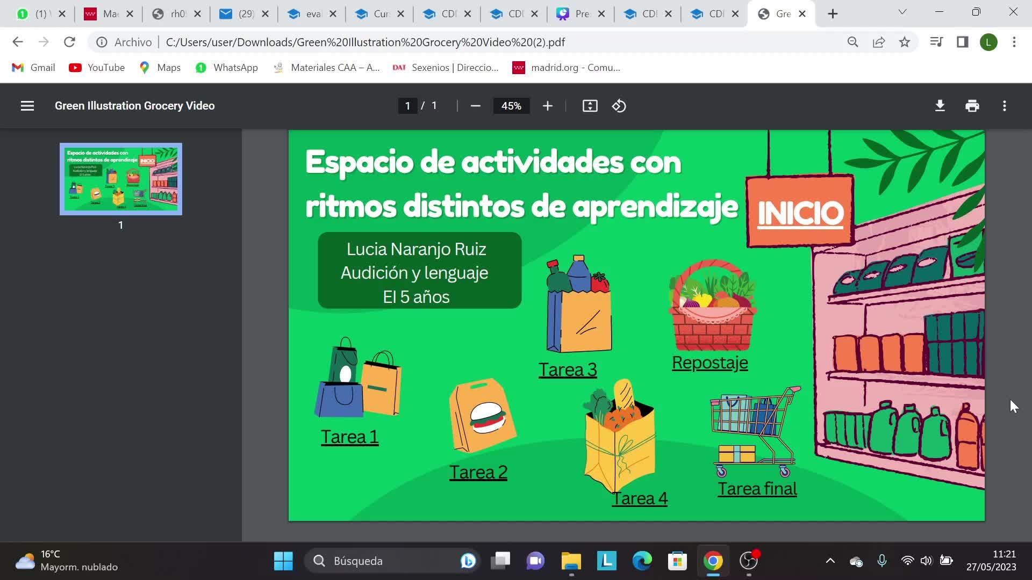Expand the tab search dropdown
This screenshot has width=1032, height=580.
[902, 12]
